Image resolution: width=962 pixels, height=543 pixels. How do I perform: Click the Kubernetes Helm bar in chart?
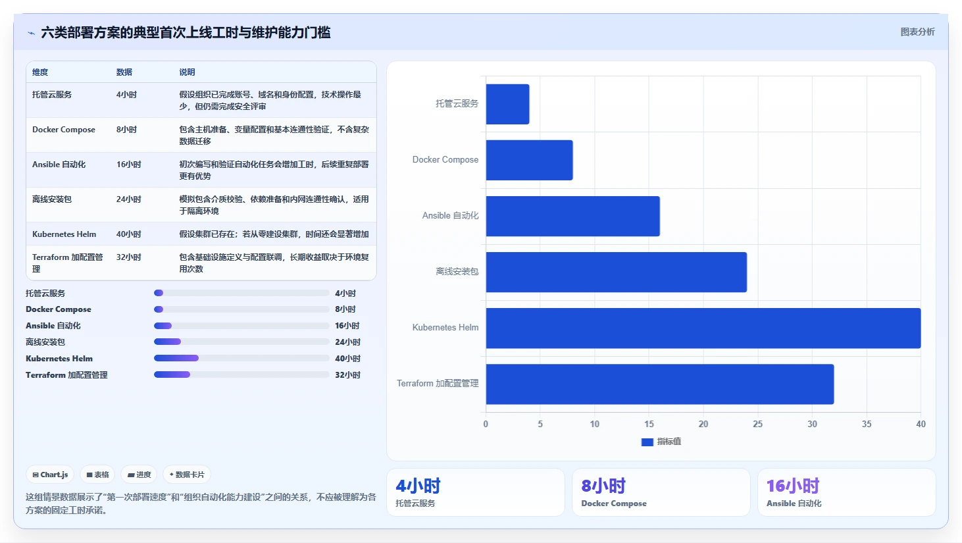[x=703, y=328]
